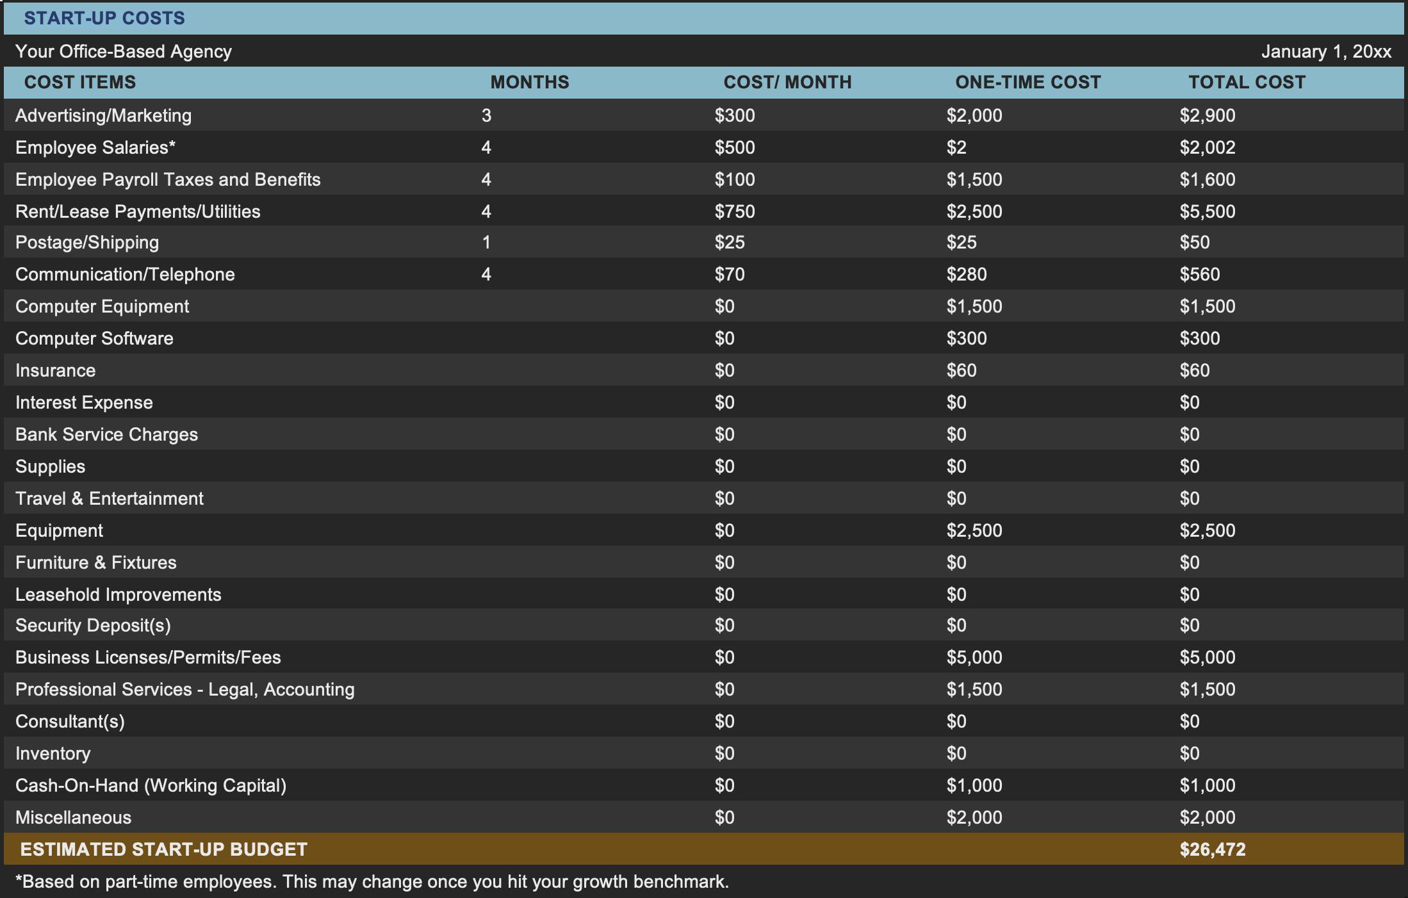Click the part-time employees footnote text

coord(372,881)
